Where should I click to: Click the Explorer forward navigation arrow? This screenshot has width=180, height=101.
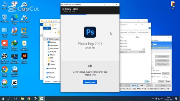[50, 33]
